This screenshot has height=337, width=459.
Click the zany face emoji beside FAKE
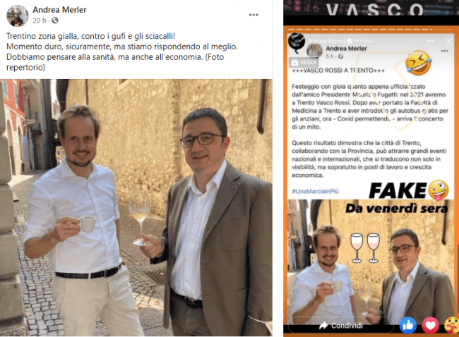[x=439, y=190]
